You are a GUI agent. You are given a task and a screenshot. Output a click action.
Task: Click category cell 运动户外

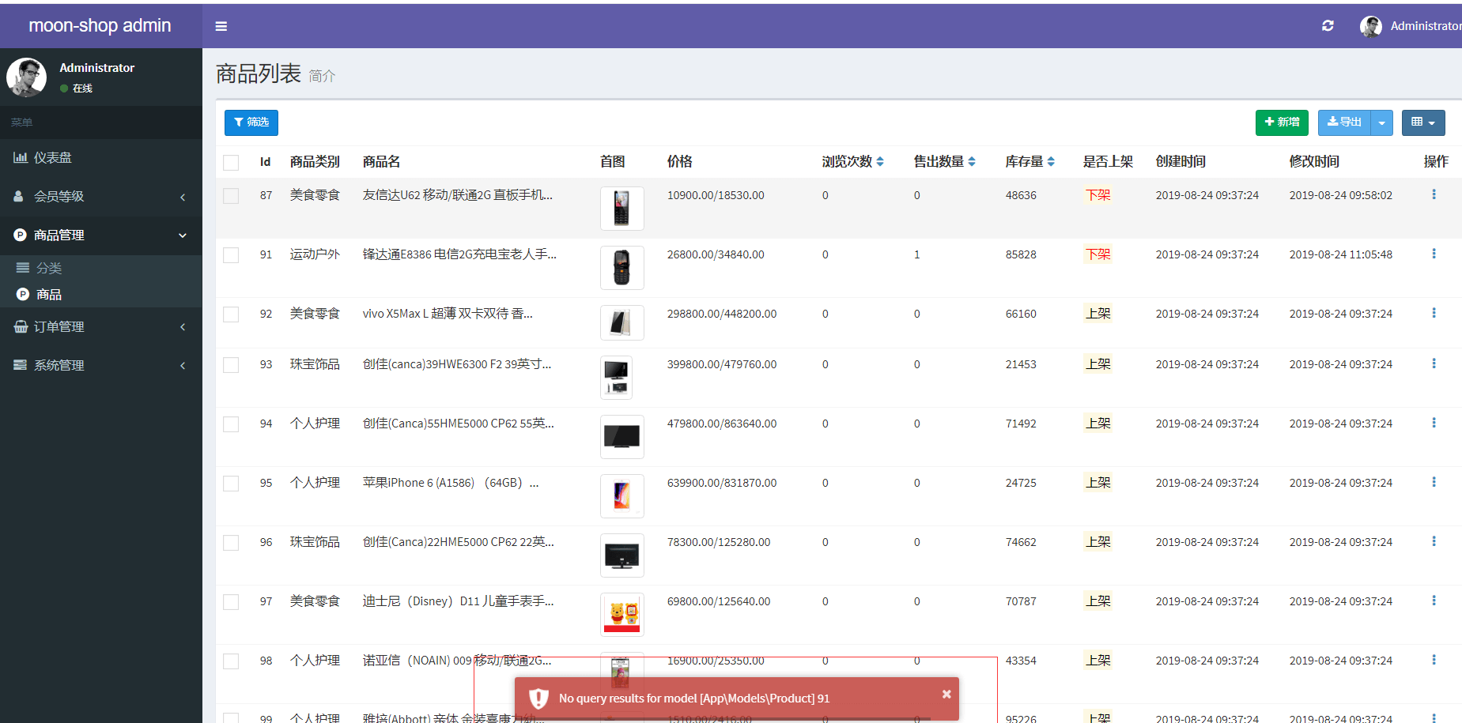coord(315,254)
